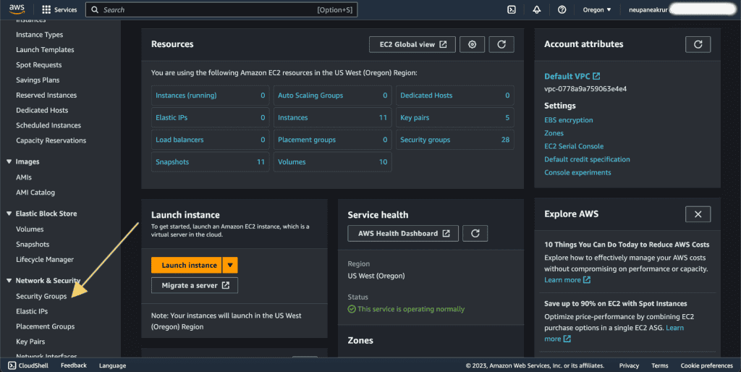
Task: Open Key Pairs in the sidebar
Action: coord(30,342)
